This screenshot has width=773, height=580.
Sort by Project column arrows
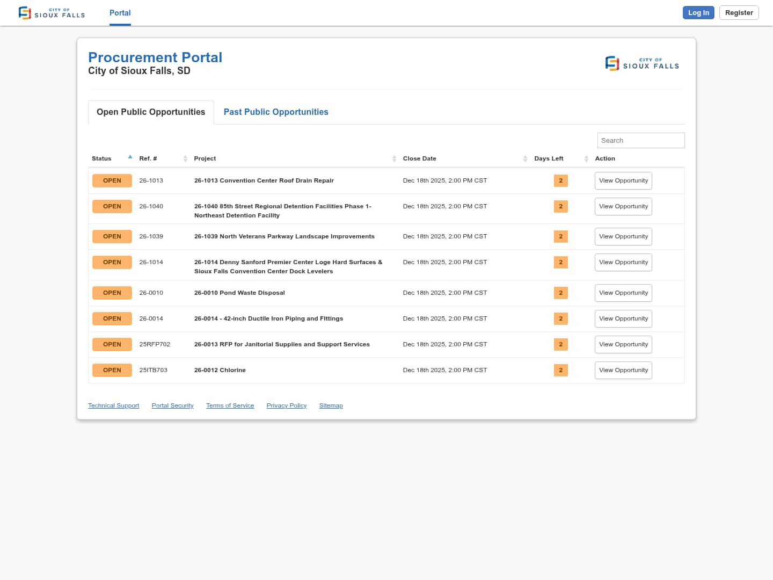pos(394,158)
